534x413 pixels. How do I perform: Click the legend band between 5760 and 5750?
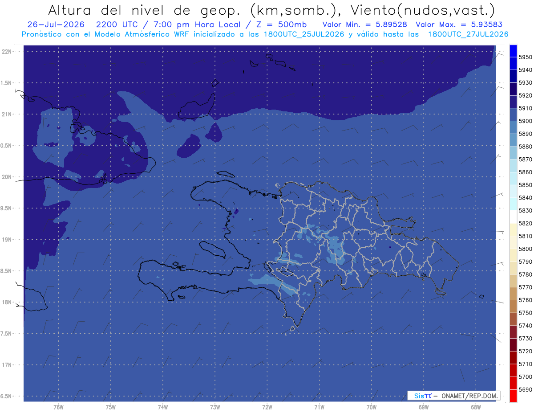click(513, 306)
